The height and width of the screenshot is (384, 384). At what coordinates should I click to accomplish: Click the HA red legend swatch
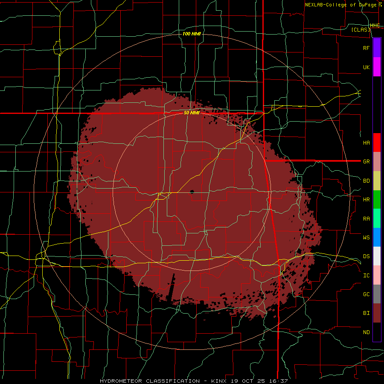coord(377,143)
